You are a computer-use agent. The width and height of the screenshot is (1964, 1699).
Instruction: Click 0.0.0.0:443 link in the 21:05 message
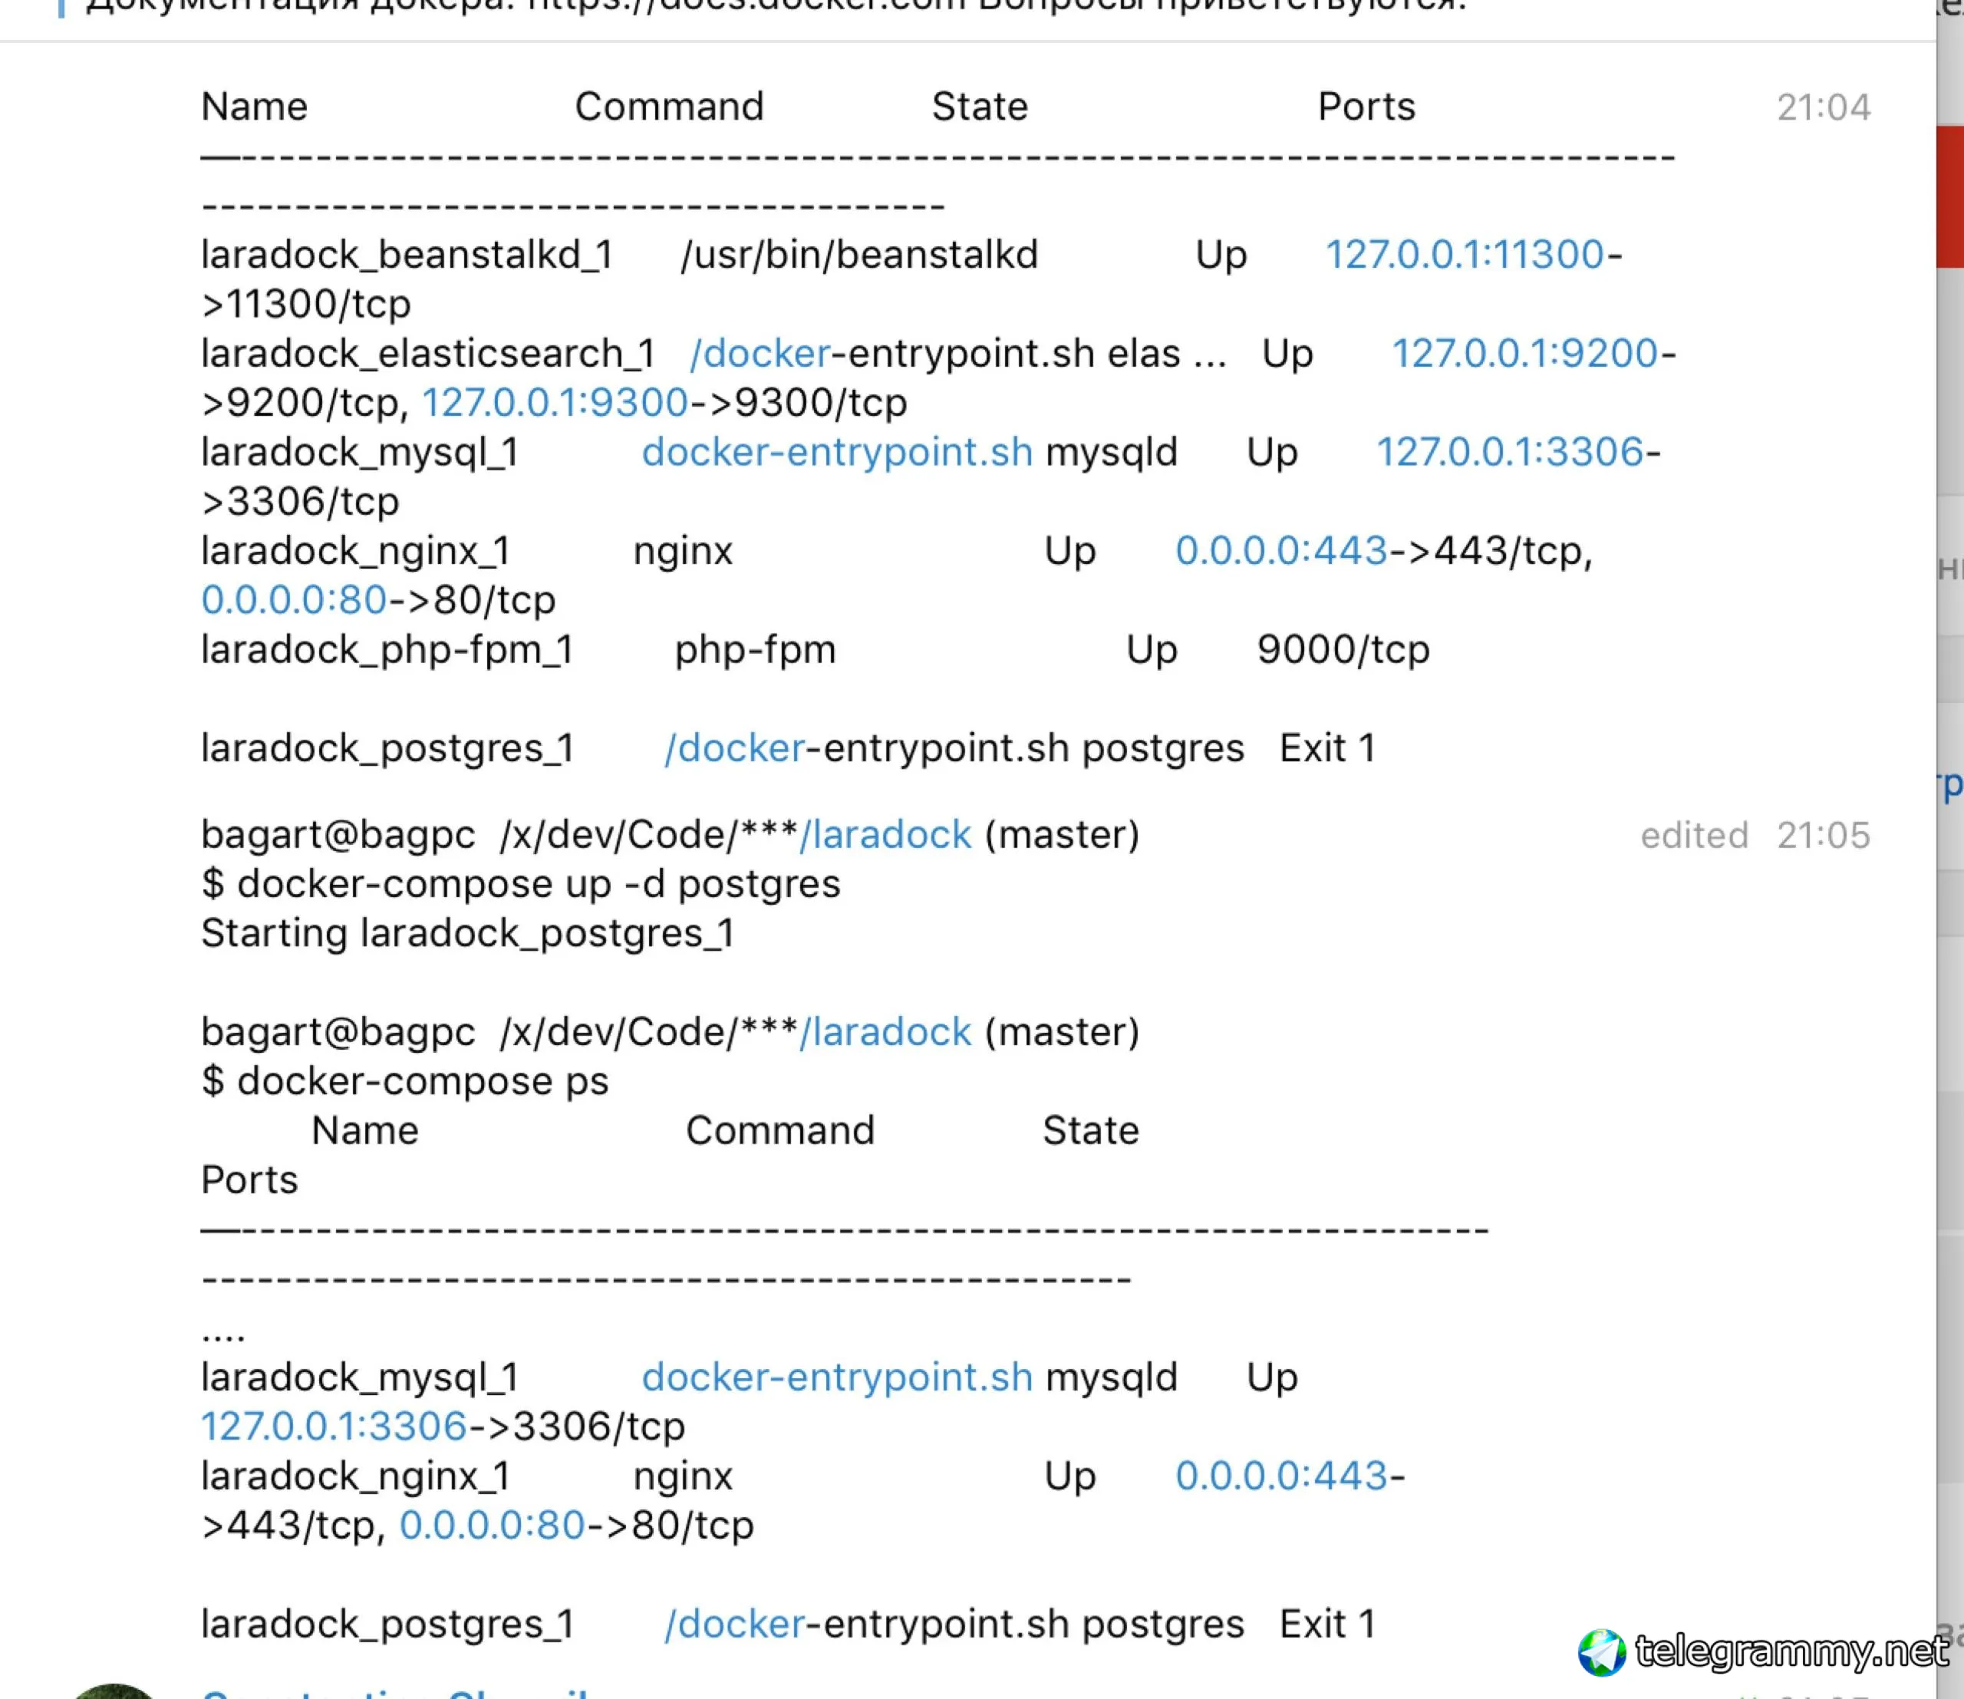point(1280,1475)
